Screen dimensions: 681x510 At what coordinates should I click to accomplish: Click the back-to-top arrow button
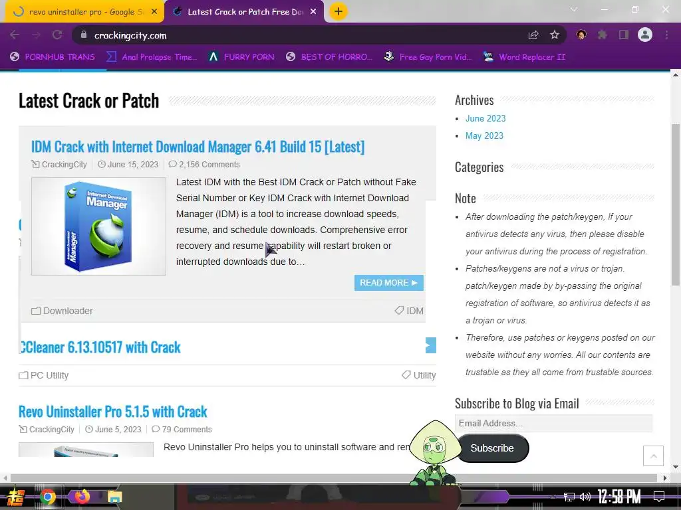pyautogui.click(x=653, y=456)
